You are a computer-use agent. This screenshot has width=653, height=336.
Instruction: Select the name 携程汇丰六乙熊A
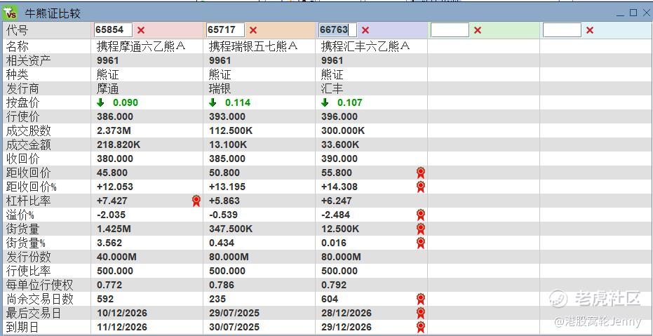(x=365, y=46)
